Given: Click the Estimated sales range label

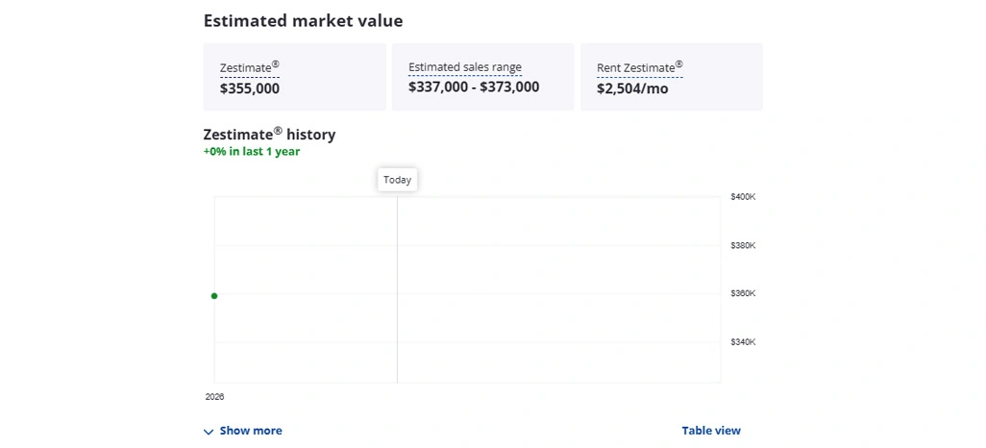Looking at the screenshot, I should [465, 67].
